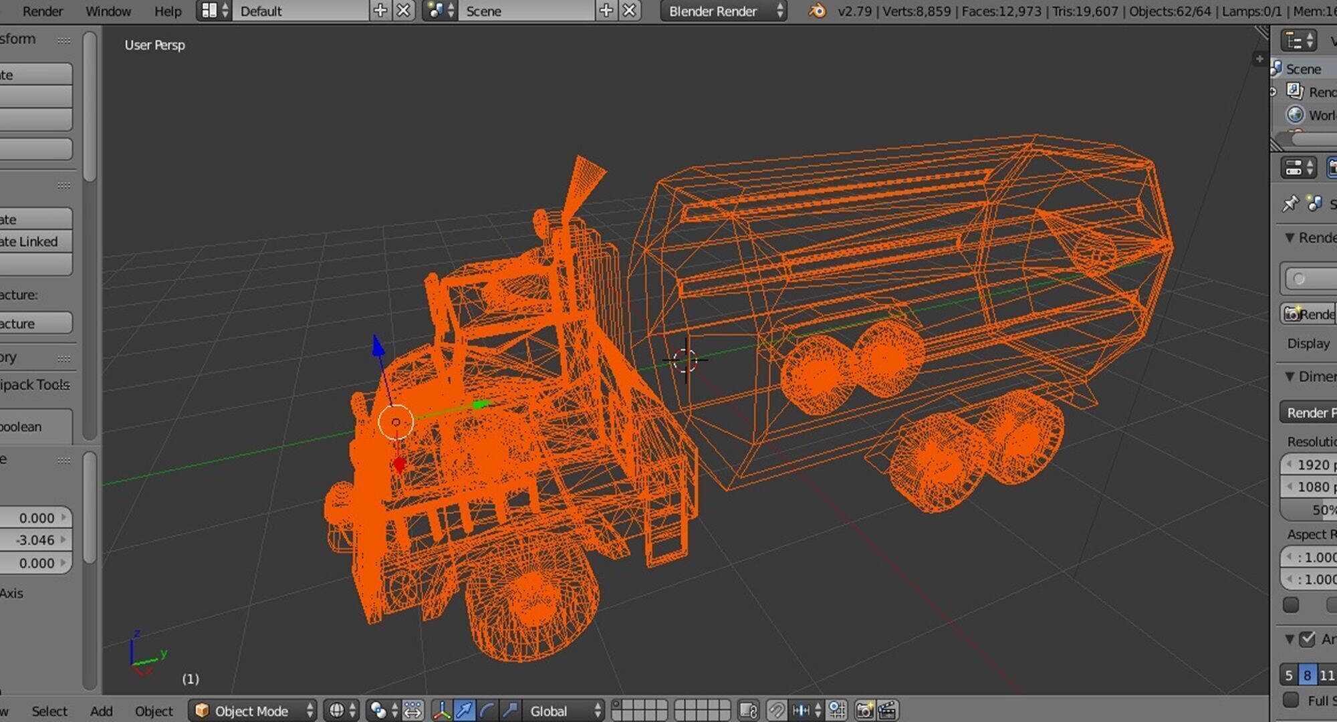Render OpenGL viewport animation
This screenshot has height=722, width=1337.
pyautogui.click(x=887, y=711)
